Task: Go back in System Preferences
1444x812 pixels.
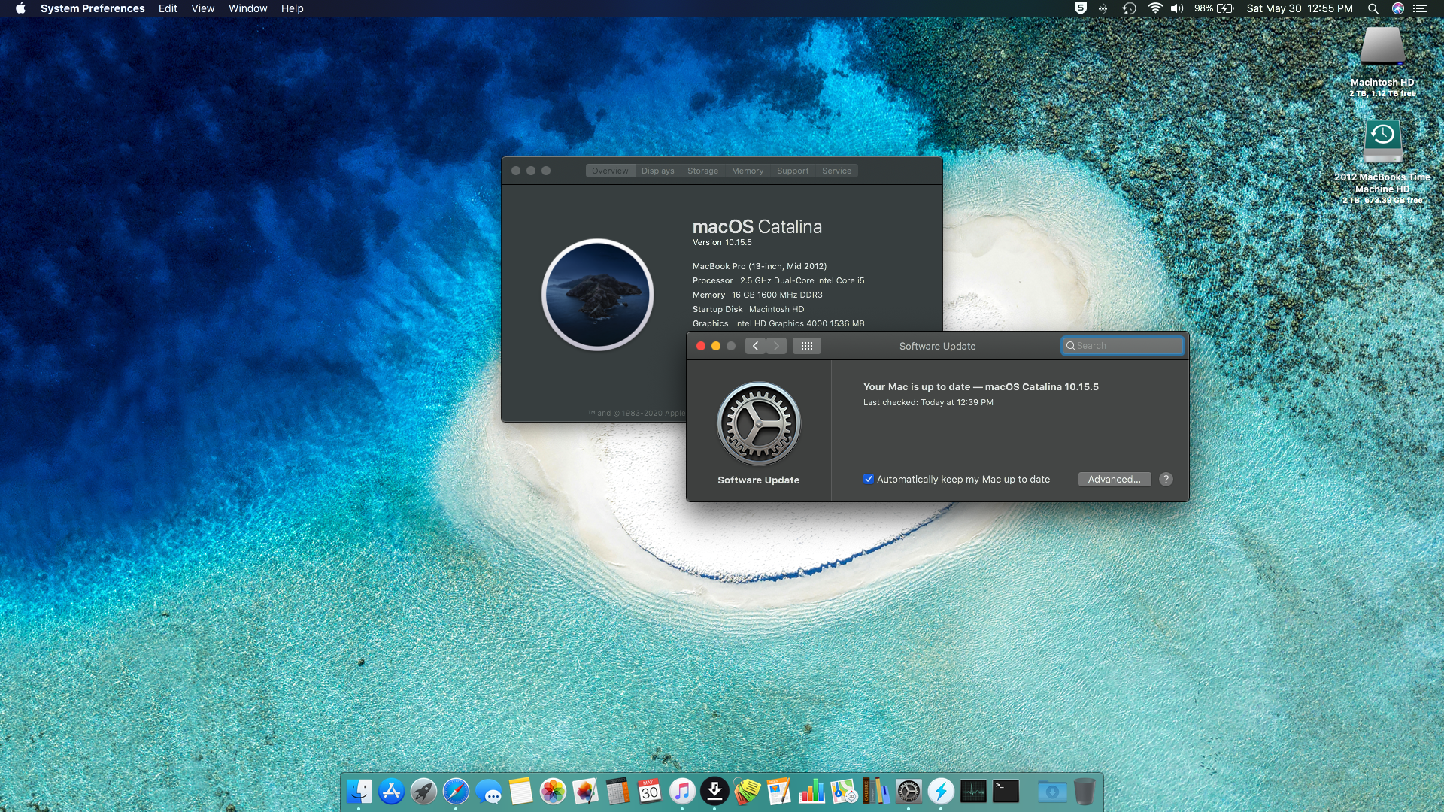Action: 756,346
